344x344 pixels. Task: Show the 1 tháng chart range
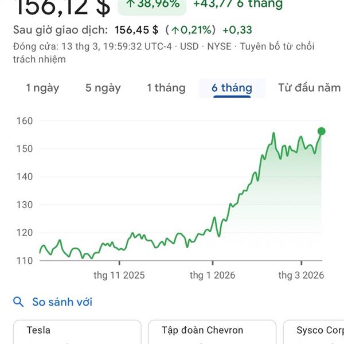(x=166, y=88)
